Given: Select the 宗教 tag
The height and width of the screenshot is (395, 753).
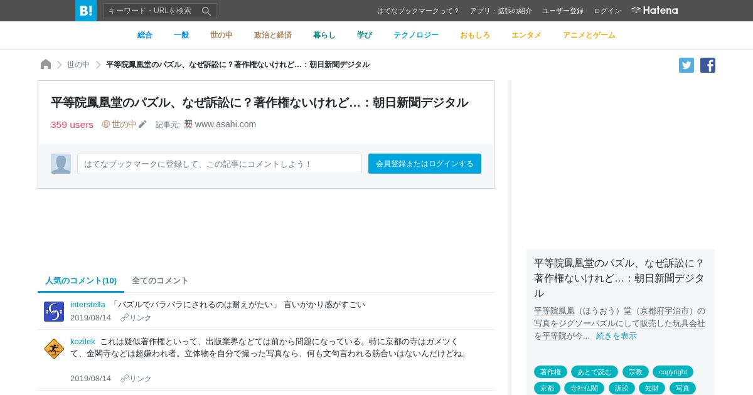Looking at the screenshot, I should click(x=636, y=372).
